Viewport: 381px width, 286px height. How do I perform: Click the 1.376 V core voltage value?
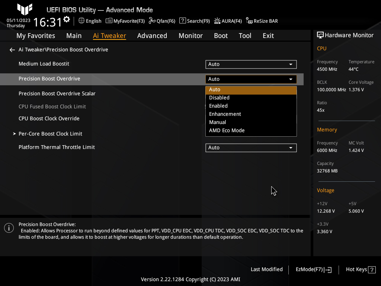pyautogui.click(x=356, y=90)
